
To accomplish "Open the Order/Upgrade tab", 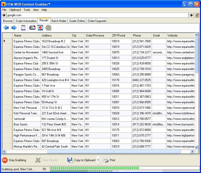I will 97,21.
